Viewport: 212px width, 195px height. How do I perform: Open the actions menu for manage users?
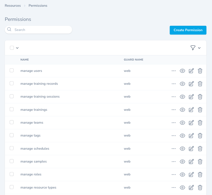pos(173,71)
